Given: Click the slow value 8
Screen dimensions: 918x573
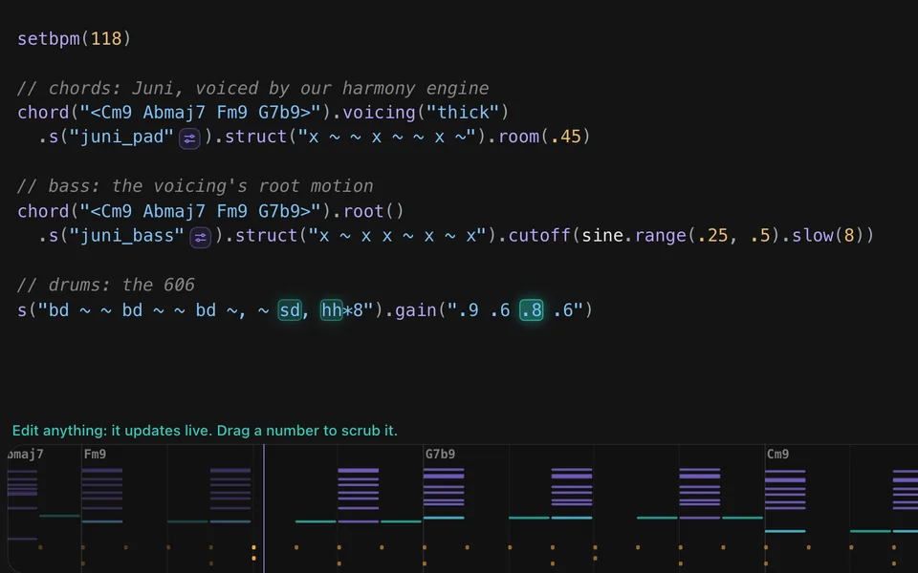Looking at the screenshot, I should [x=849, y=235].
